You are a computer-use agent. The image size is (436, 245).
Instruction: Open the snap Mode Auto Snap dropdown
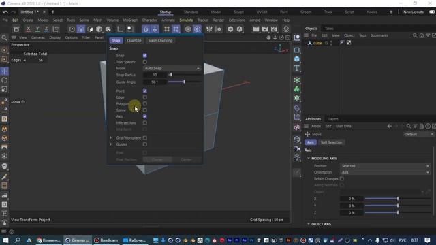[172, 68]
